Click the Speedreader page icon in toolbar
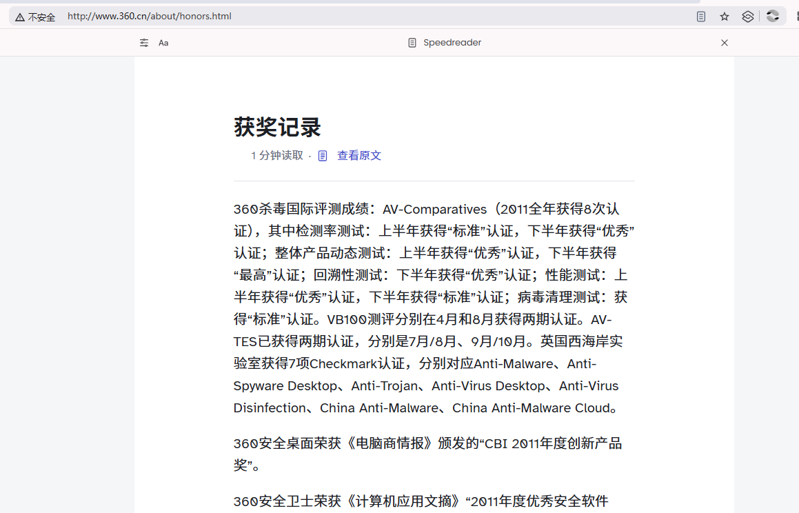The height and width of the screenshot is (513, 799). click(412, 43)
